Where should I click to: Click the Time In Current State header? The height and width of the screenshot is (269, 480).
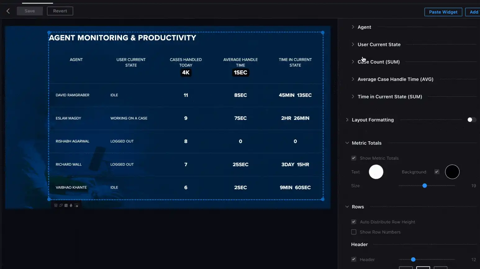(295, 62)
